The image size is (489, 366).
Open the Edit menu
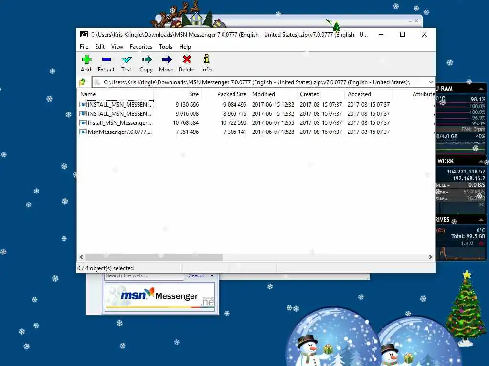pos(100,47)
